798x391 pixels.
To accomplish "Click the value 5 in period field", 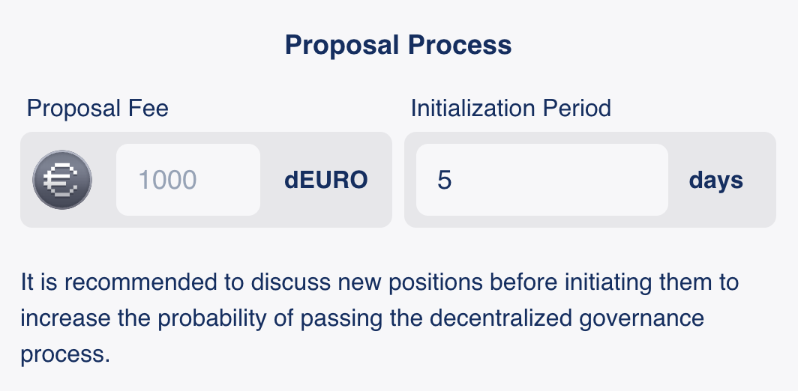I will tap(445, 181).
